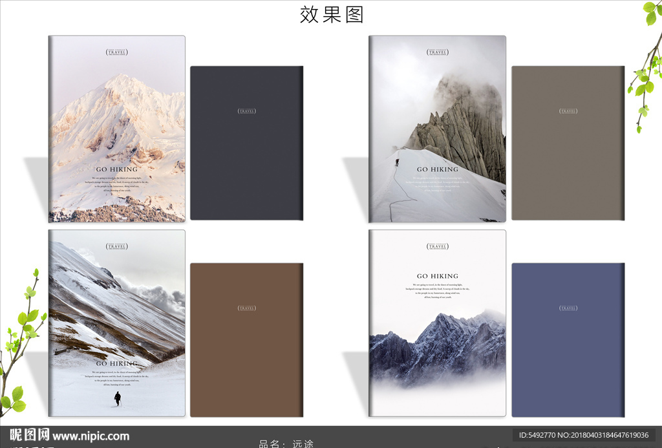Click GO HIKING on the foggy cliff cover

click(x=438, y=169)
